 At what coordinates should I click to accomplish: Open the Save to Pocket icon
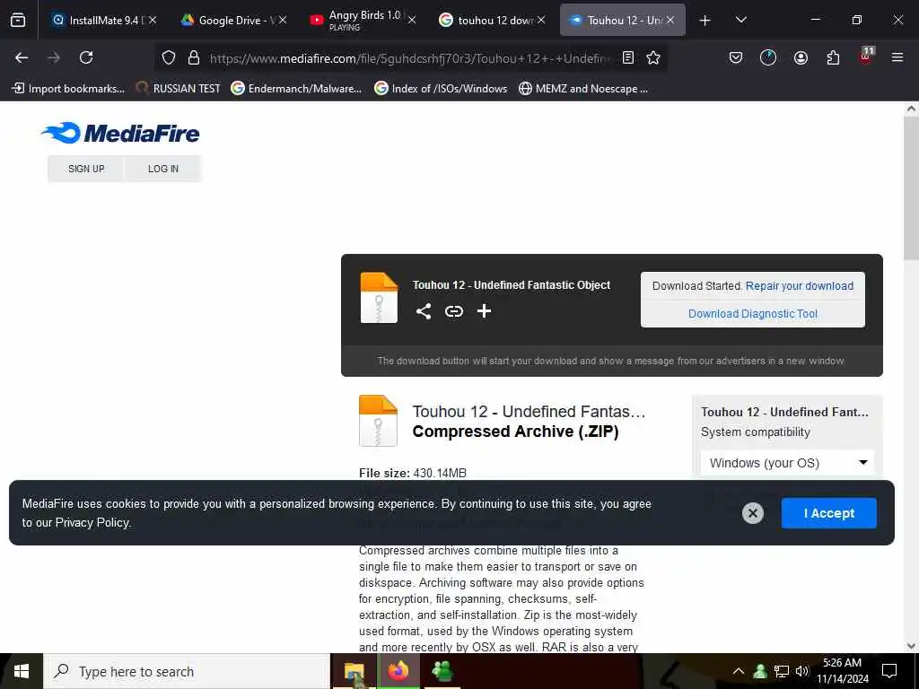(736, 57)
